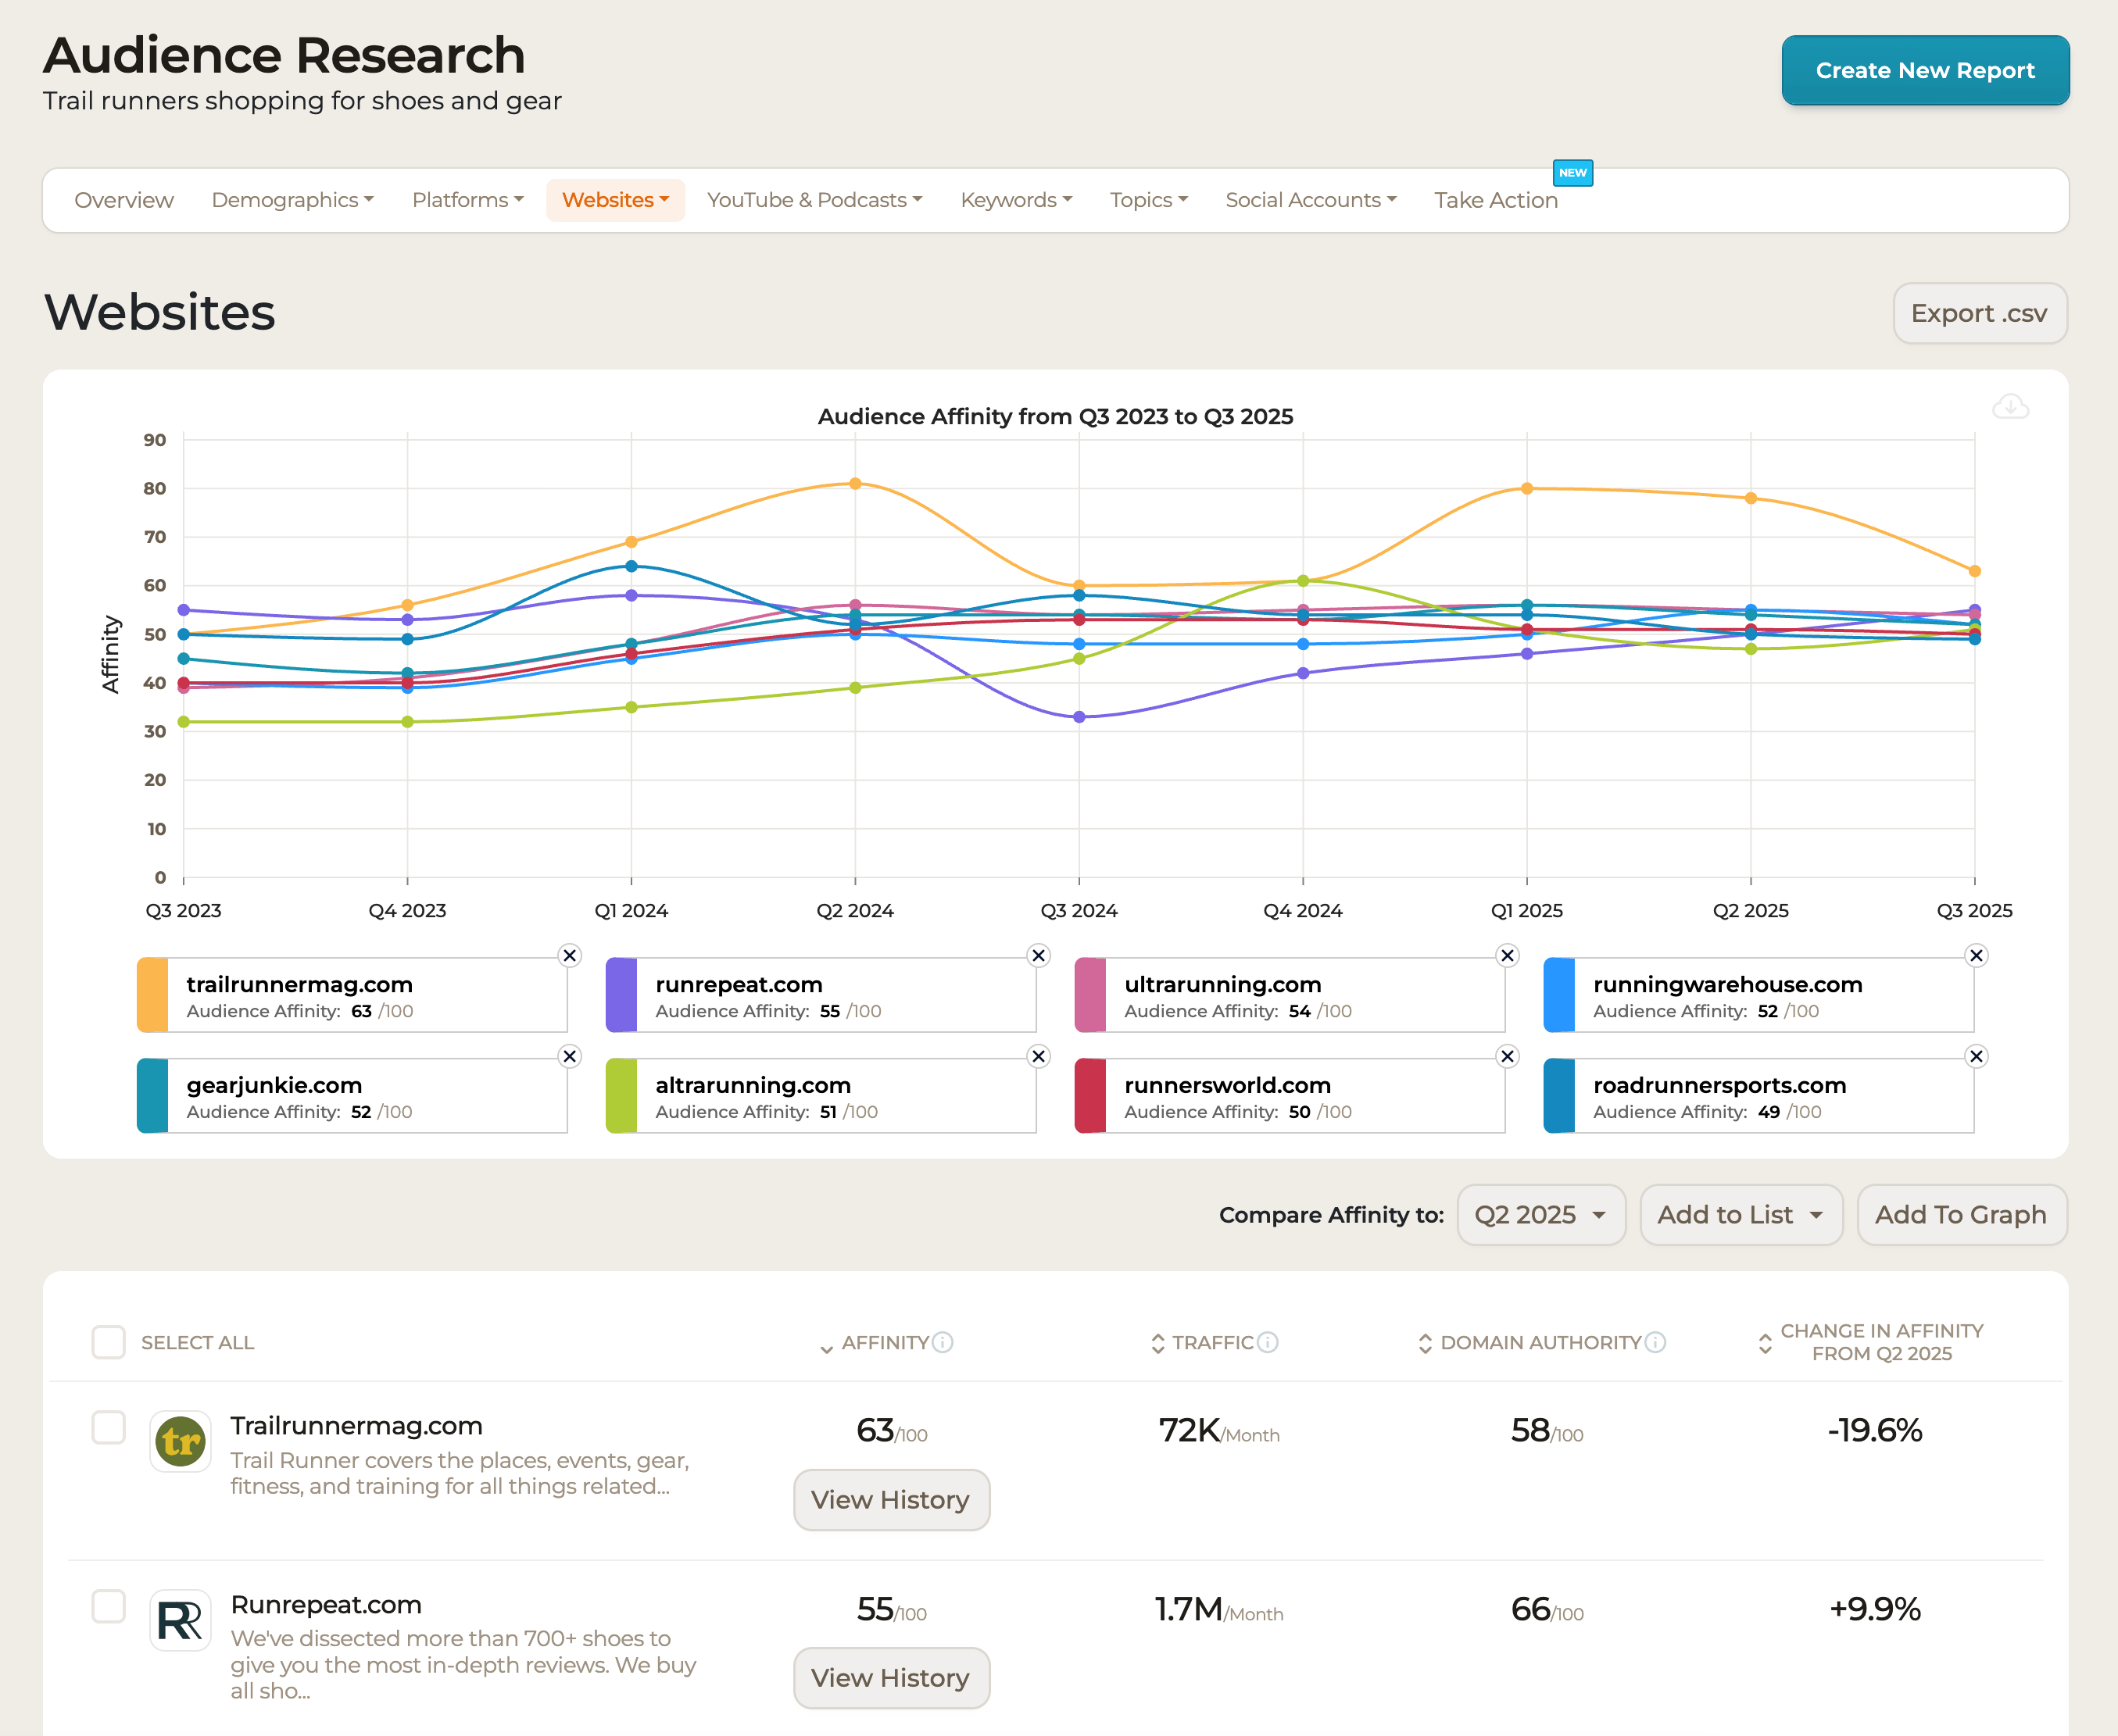This screenshot has width=2118, height=1736.
Task: Switch to the Overview tab
Action: 124,200
